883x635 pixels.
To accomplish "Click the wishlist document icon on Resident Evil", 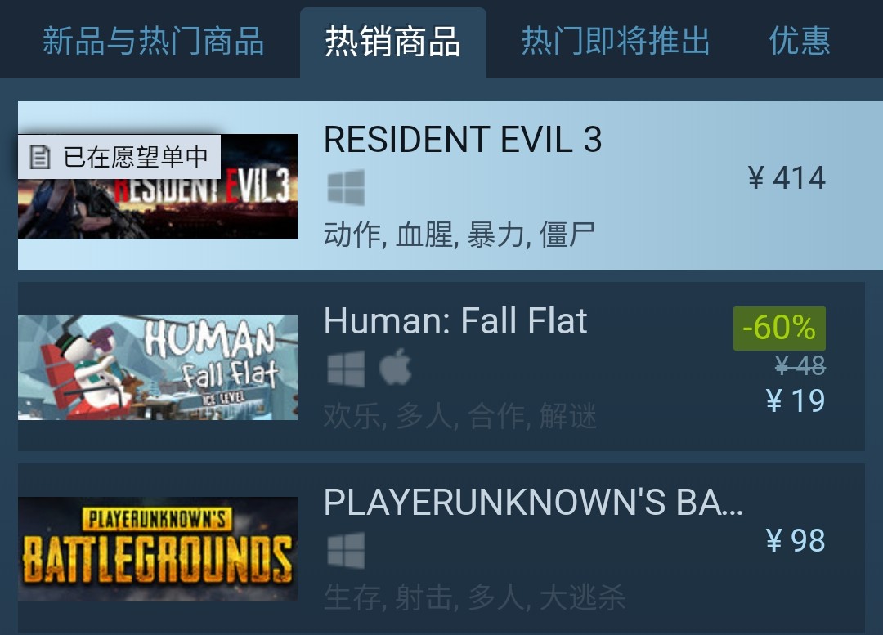I will [x=39, y=156].
